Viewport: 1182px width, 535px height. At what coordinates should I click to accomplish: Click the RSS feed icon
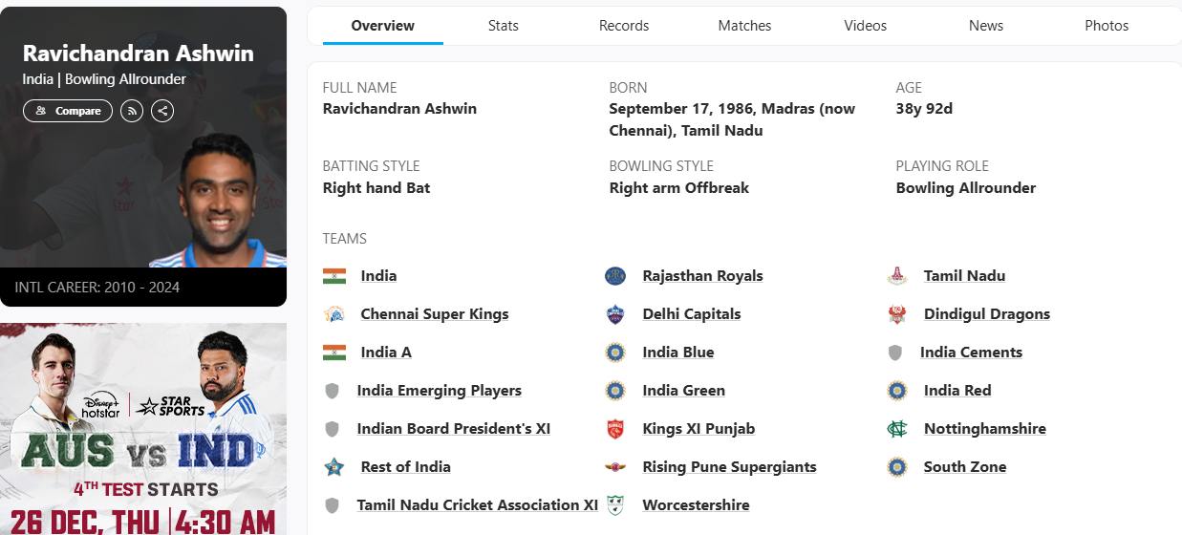(x=132, y=111)
